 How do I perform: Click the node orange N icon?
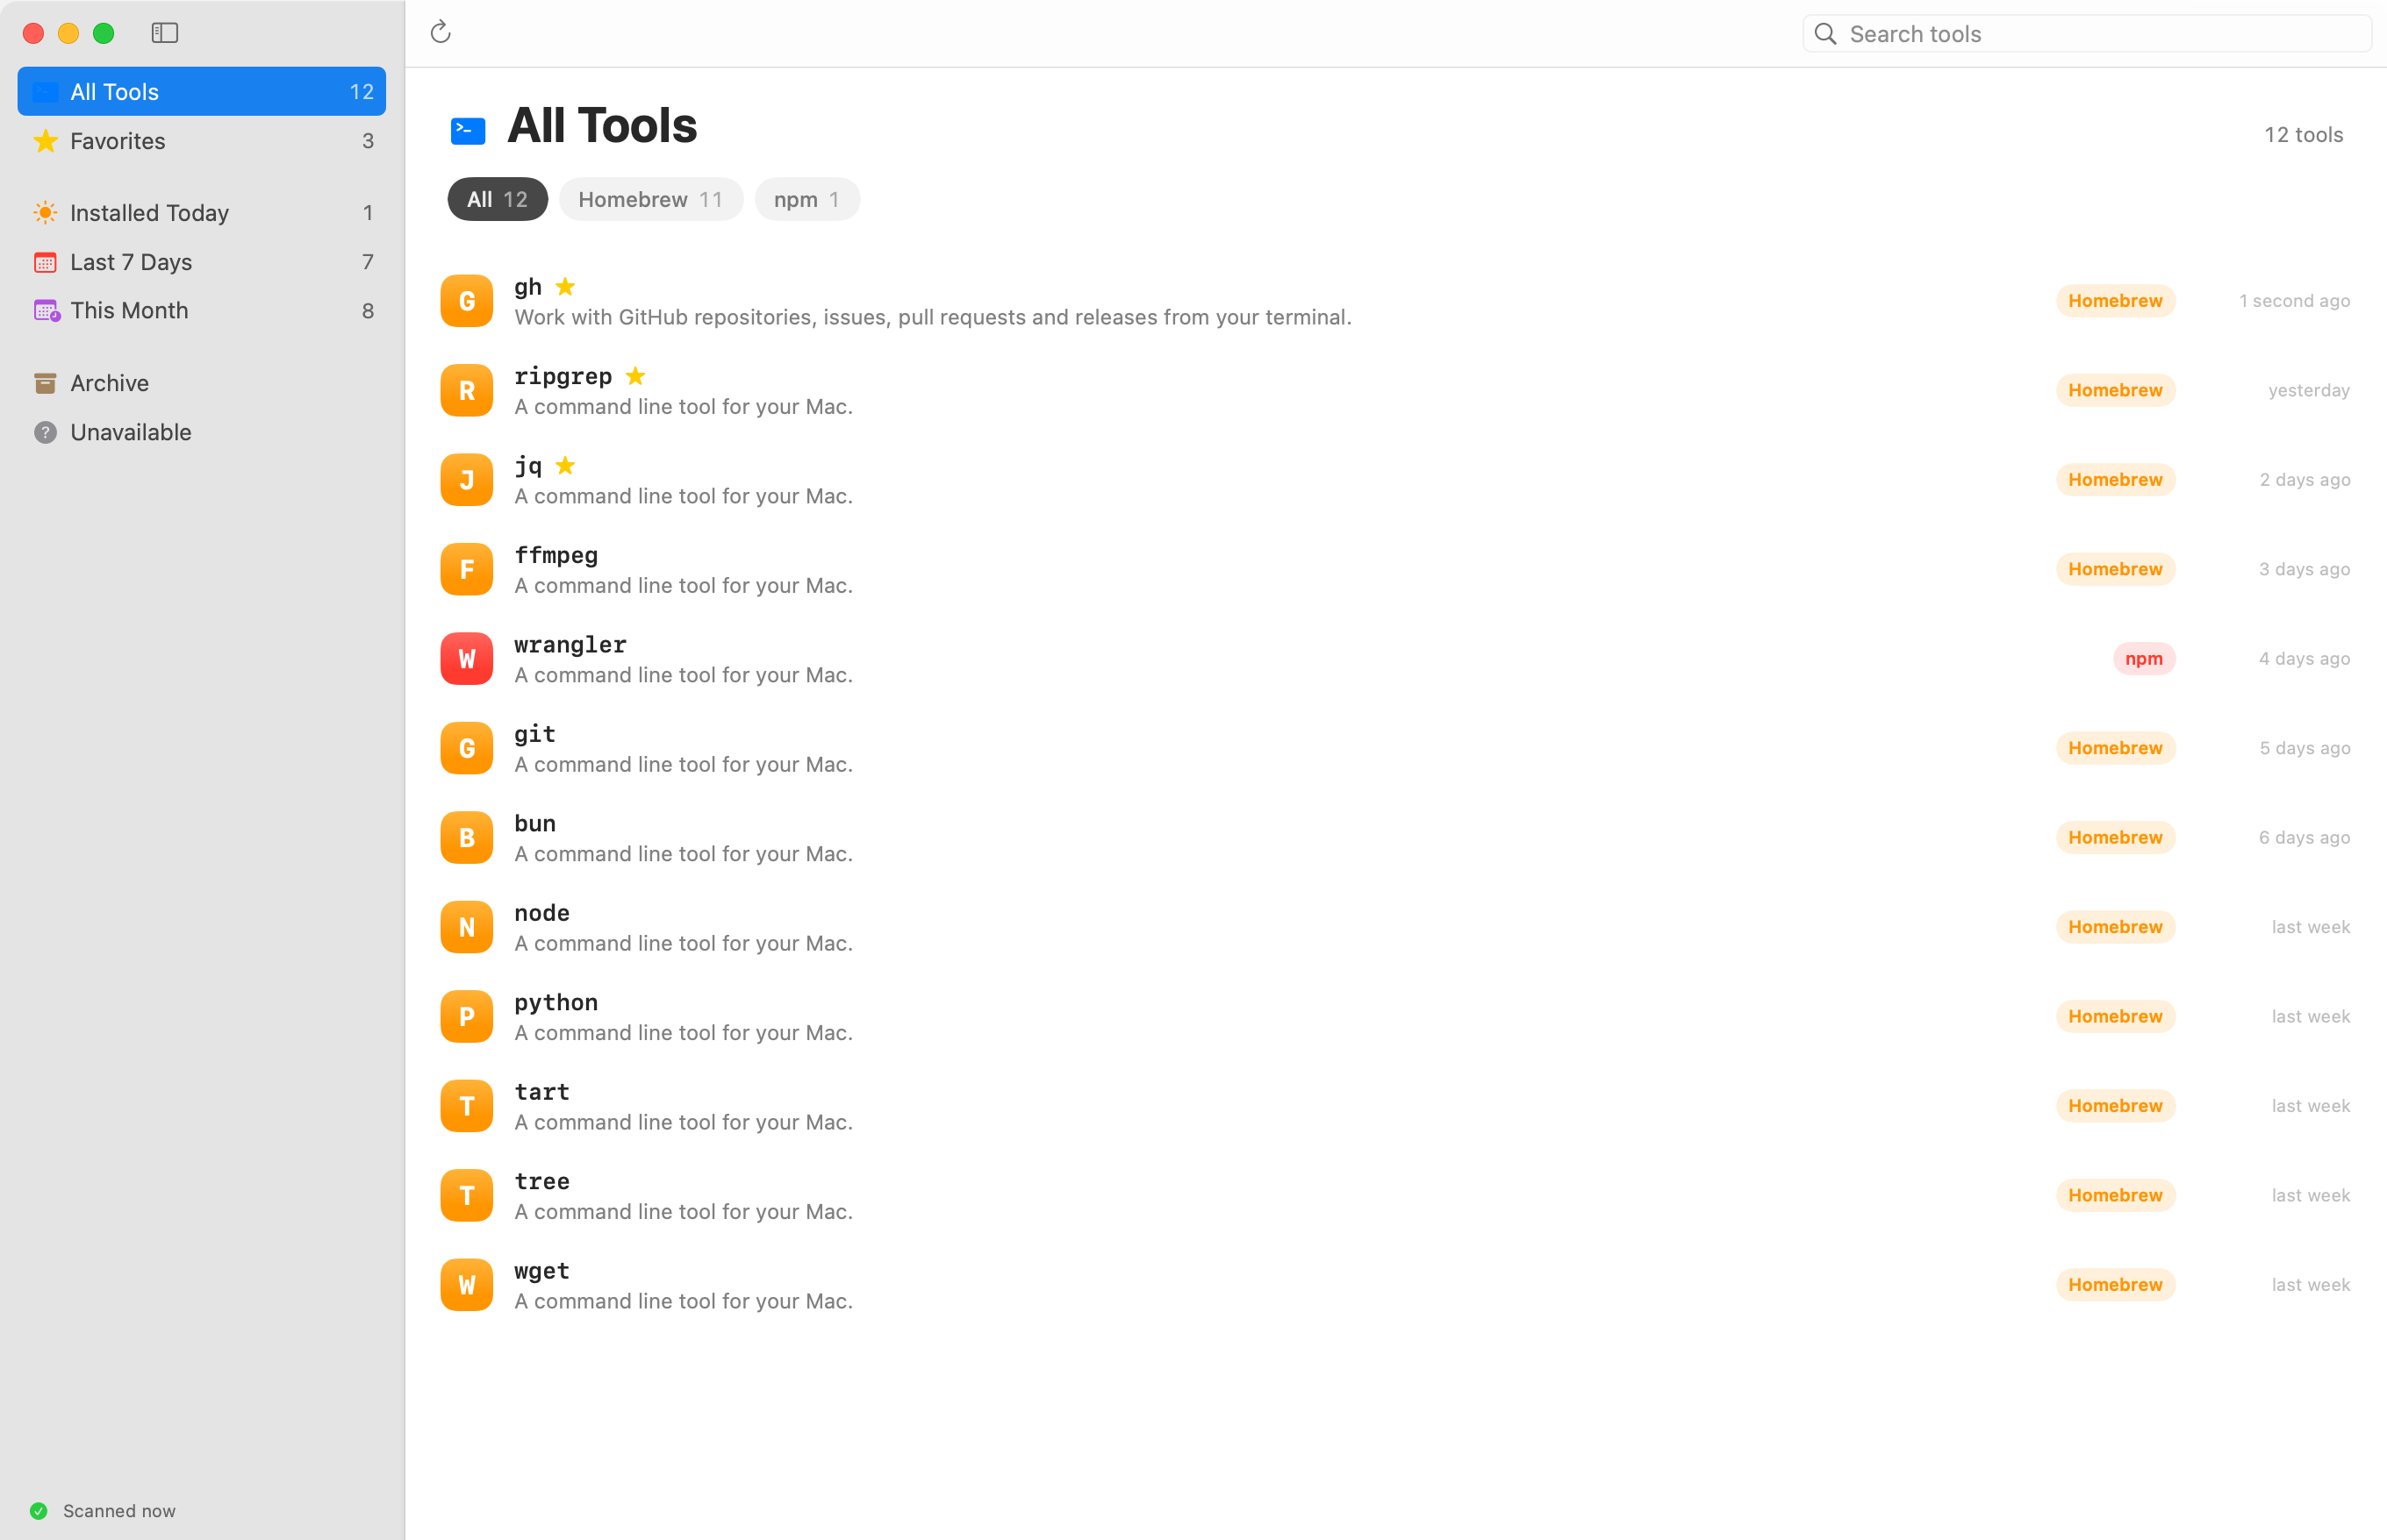point(467,927)
